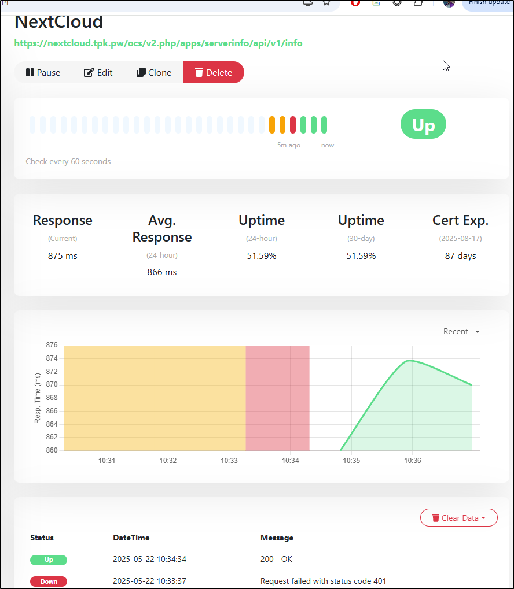Image resolution: width=514 pixels, height=589 pixels.
Task: Click the pause icon on the Pause button
Action: [x=30, y=72]
